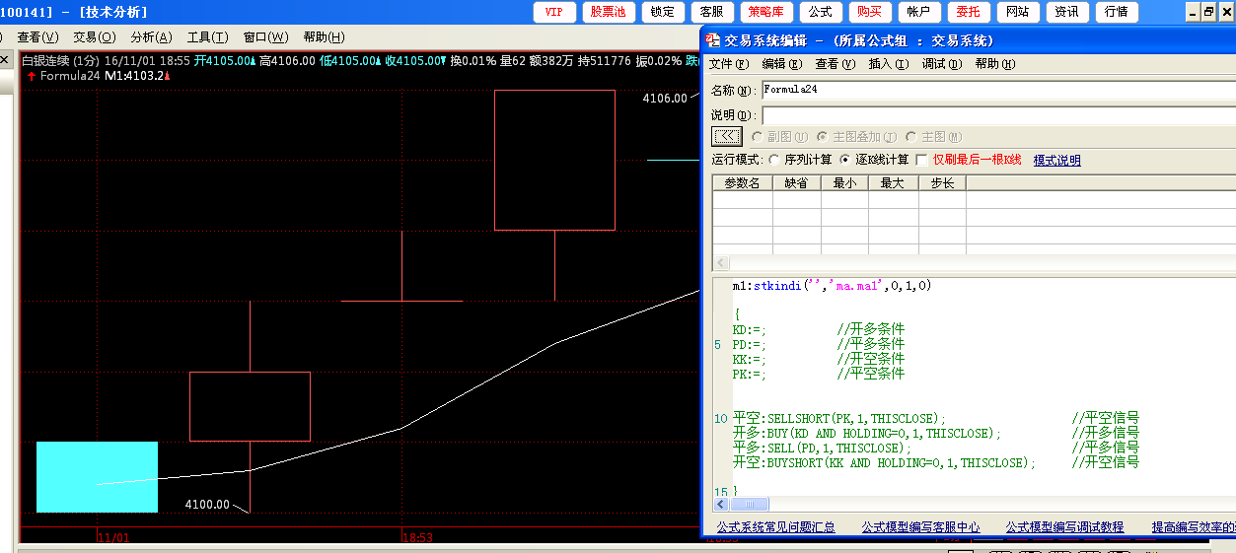
Task: Click the 名称 field containing Formula24
Action: [998, 90]
